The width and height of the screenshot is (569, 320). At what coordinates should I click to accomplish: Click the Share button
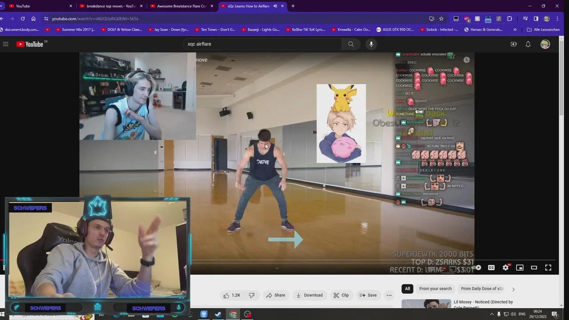click(x=276, y=295)
